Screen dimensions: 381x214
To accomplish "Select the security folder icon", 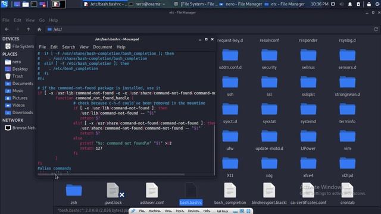I will click(x=269, y=55).
